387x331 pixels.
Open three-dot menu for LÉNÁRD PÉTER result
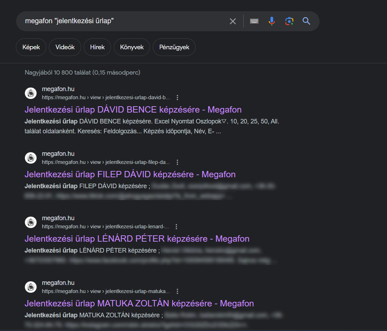176,227
